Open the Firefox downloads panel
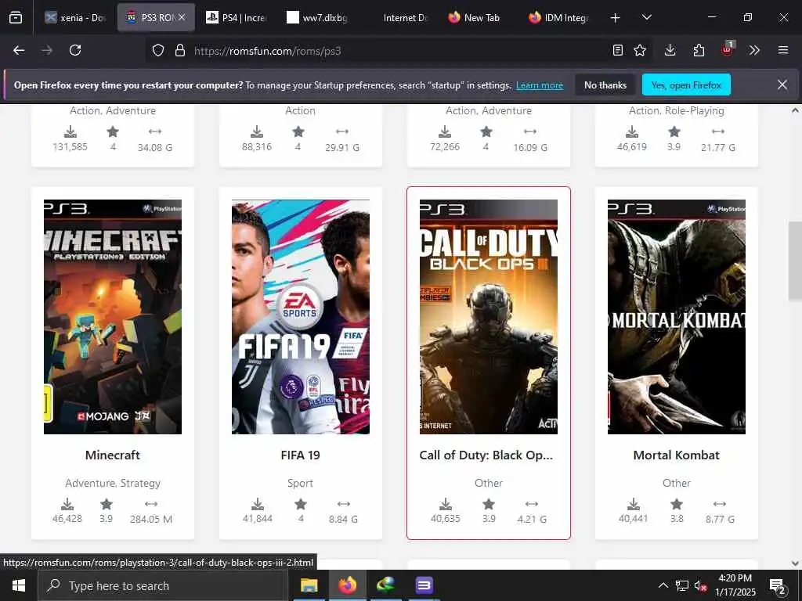The image size is (802, 601). (670, 50)
